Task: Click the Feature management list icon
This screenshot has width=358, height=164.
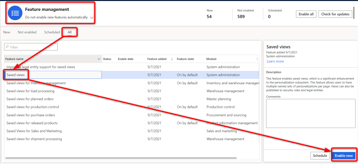Action: pyautogui.click(x=15, y=13)
